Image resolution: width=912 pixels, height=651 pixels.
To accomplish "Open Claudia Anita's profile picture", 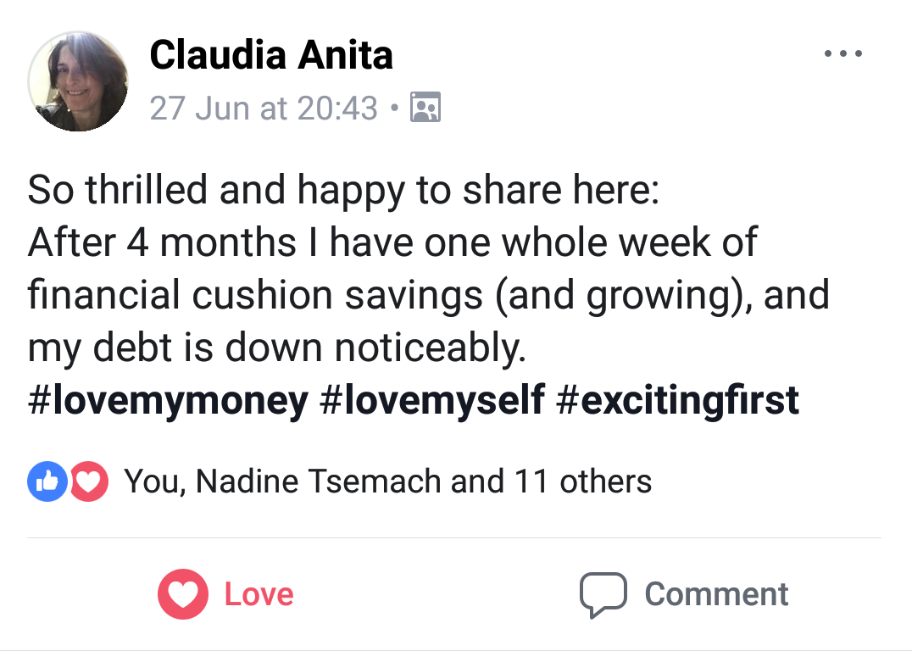I will point(78,81).
